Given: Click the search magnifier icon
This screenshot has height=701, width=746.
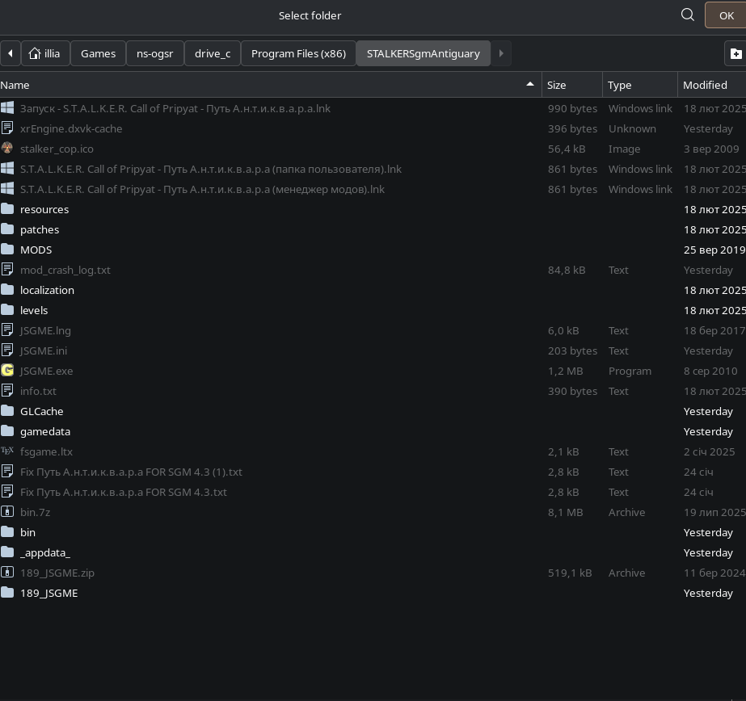Looking at the screenshot, I should click(x=688, y=15).
